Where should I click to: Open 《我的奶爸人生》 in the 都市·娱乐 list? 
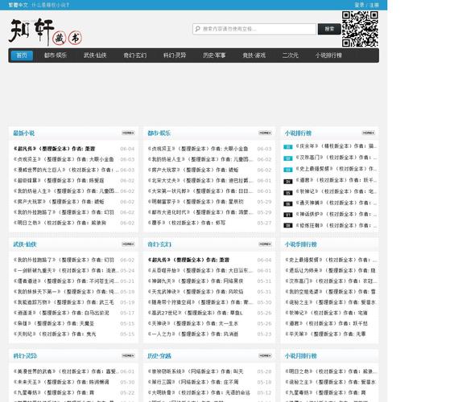(x=200, y=159)
